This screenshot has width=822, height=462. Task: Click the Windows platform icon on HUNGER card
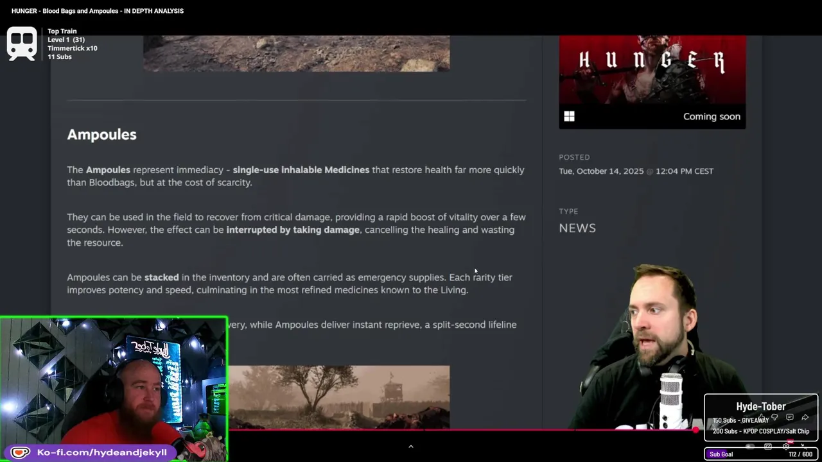pos(569,116)
